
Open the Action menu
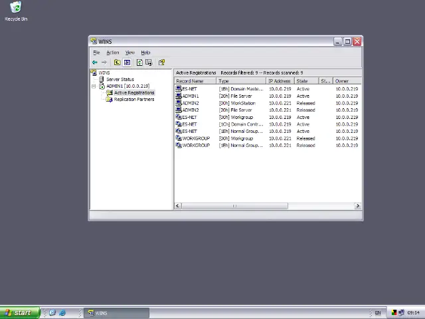click(112, 53)
